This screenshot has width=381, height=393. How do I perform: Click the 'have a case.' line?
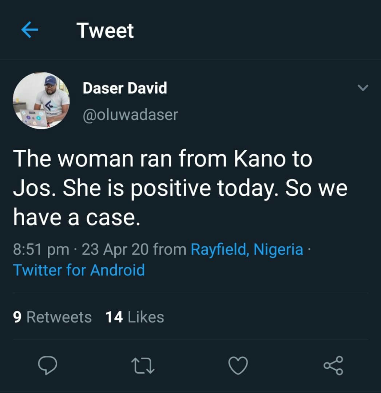(x=76, y=217)
